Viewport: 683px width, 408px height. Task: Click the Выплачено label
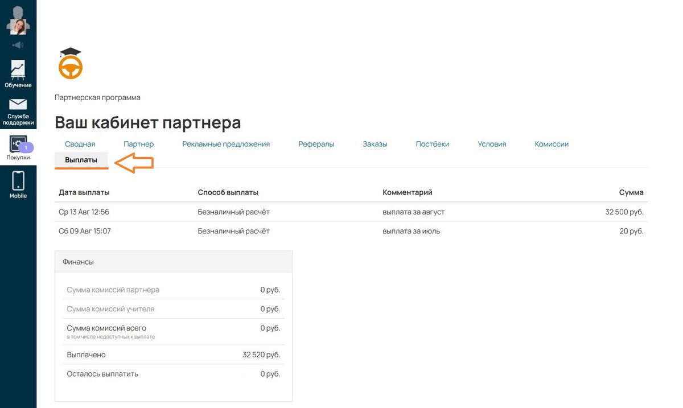[86, 355]
